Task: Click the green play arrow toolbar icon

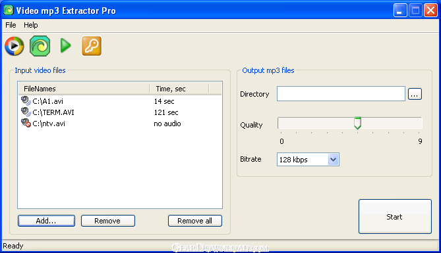Action: [x=66, y=46]
